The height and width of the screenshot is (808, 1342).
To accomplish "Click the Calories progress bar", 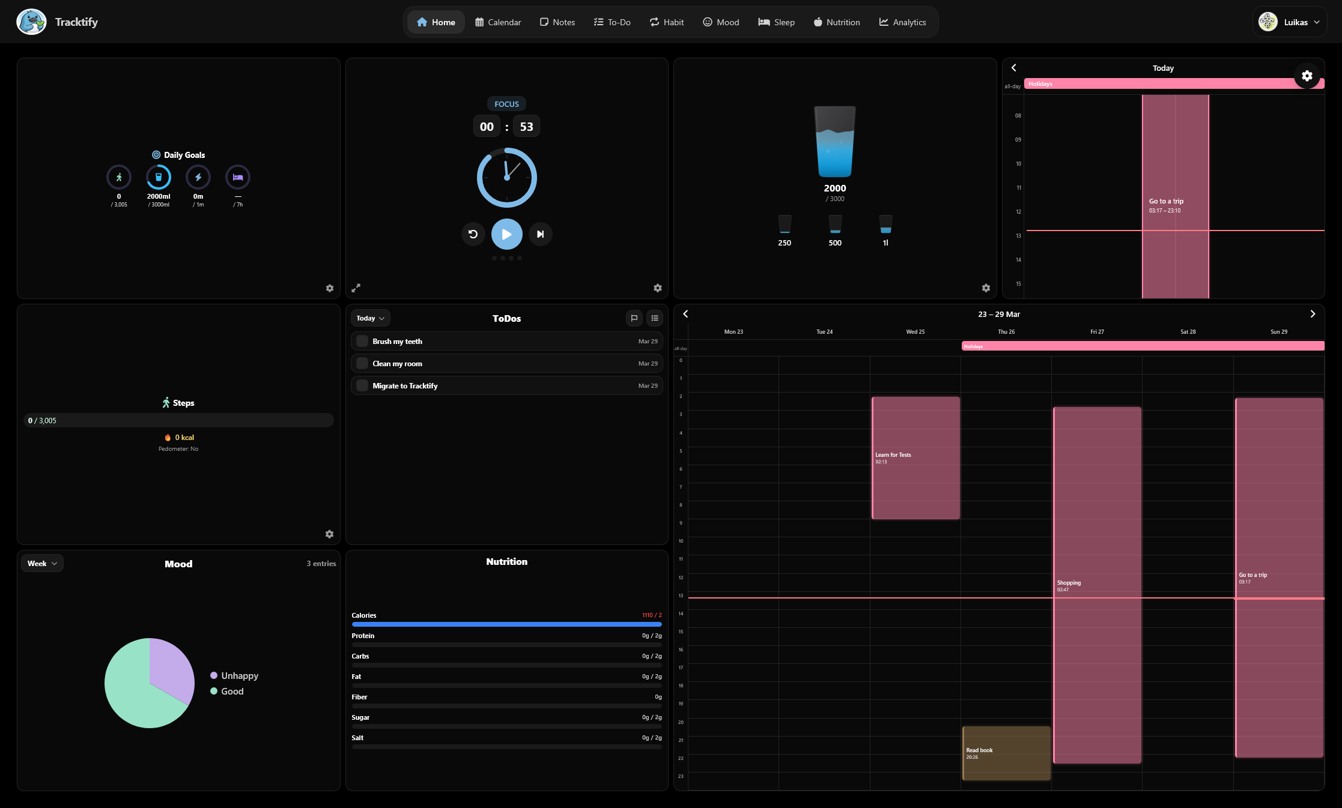I will pyautogui.click(x=507, y=624).
